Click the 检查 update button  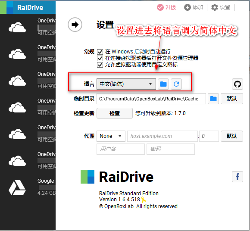click(x=115, y=113)
